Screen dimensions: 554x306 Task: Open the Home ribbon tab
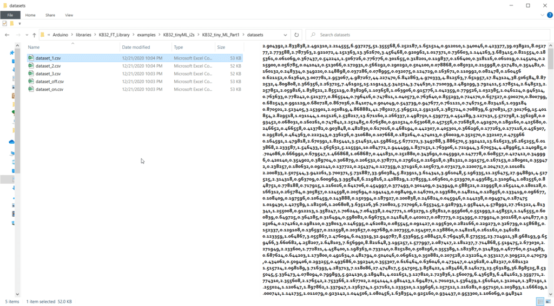tap(30, 15)
